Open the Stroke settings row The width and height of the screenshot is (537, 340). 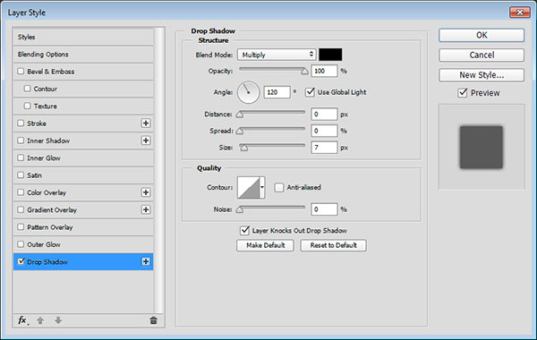(83, 123)
